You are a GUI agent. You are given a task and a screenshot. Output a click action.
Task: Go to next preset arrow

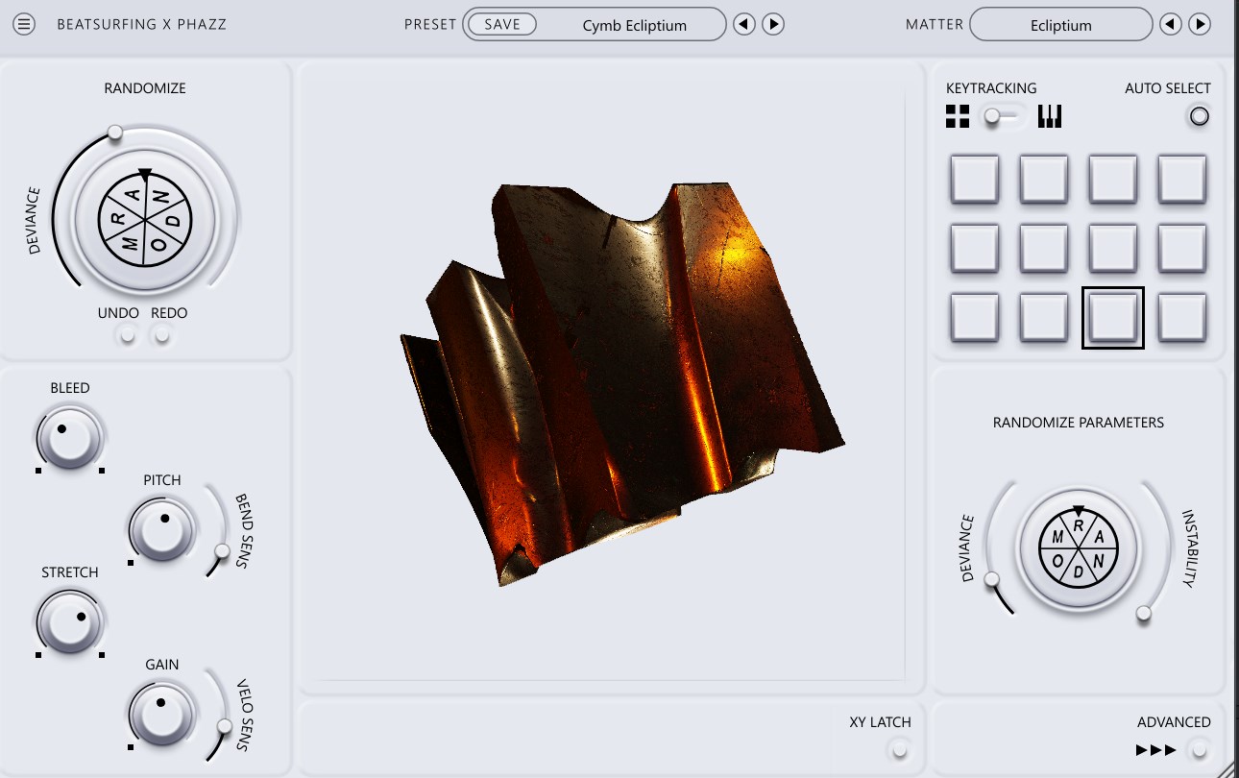tap(773, 25)
